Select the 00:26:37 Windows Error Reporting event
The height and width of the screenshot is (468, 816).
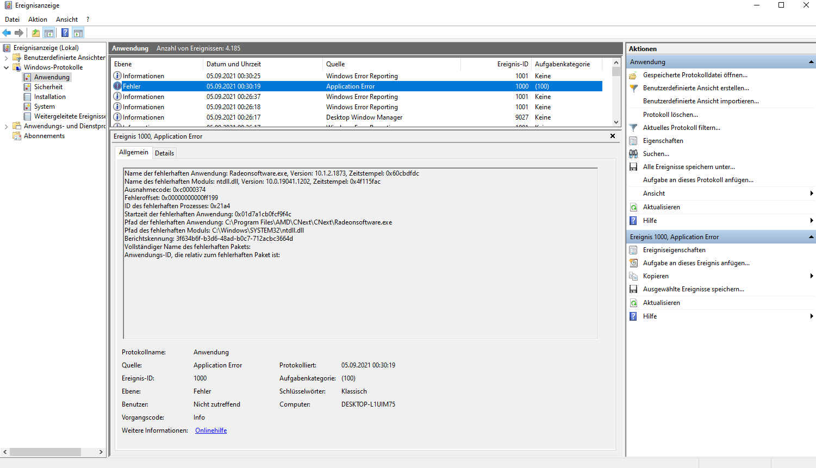tap(357, 97)
